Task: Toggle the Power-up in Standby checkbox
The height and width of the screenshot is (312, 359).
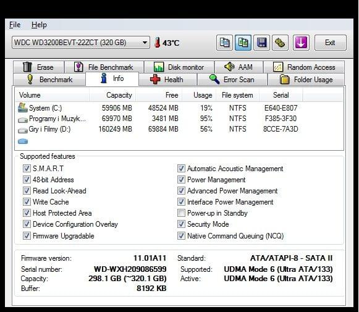Action: tap(181, 213)
